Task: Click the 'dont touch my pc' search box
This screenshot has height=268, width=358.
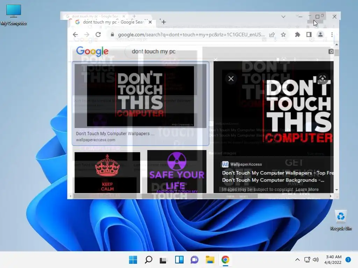Action: 153,52
